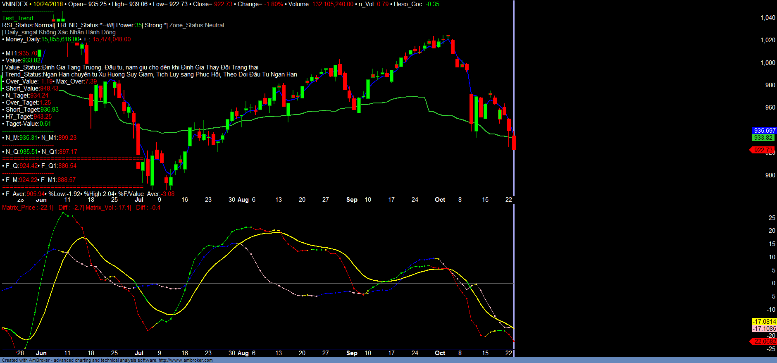
Task: Open the amibroker.com link in footer
Action: click(x=185, y=360)
